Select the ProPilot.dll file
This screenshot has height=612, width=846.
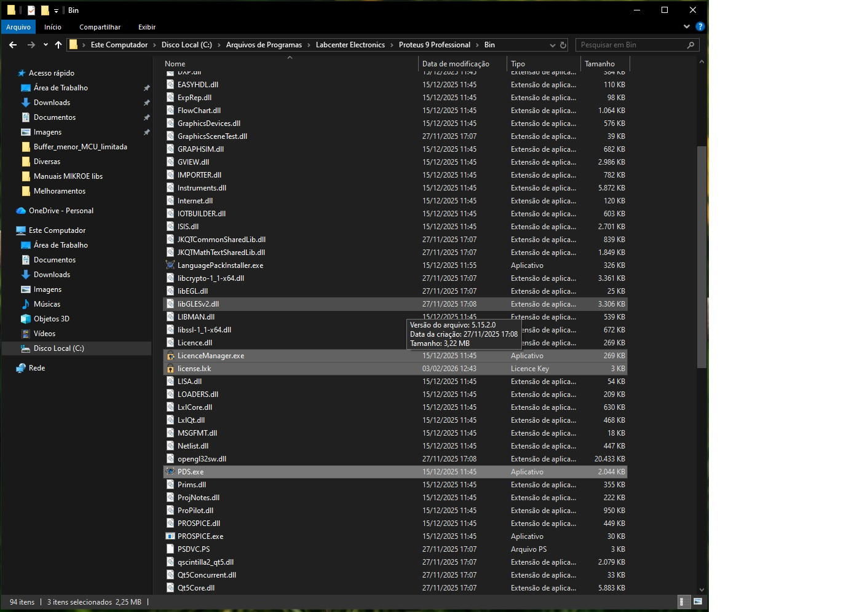tap(395, 511)
